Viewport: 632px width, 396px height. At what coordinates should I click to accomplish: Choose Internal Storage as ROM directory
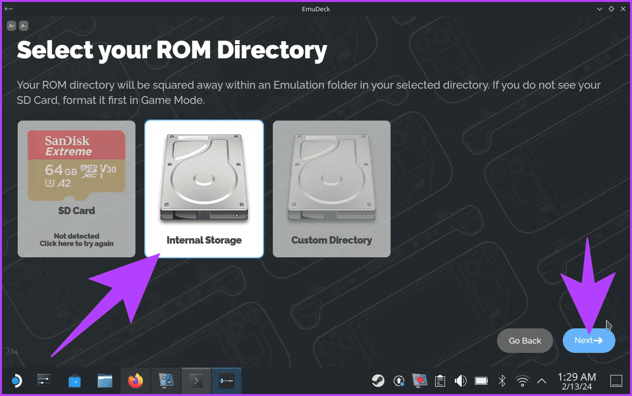pos(204,189)
